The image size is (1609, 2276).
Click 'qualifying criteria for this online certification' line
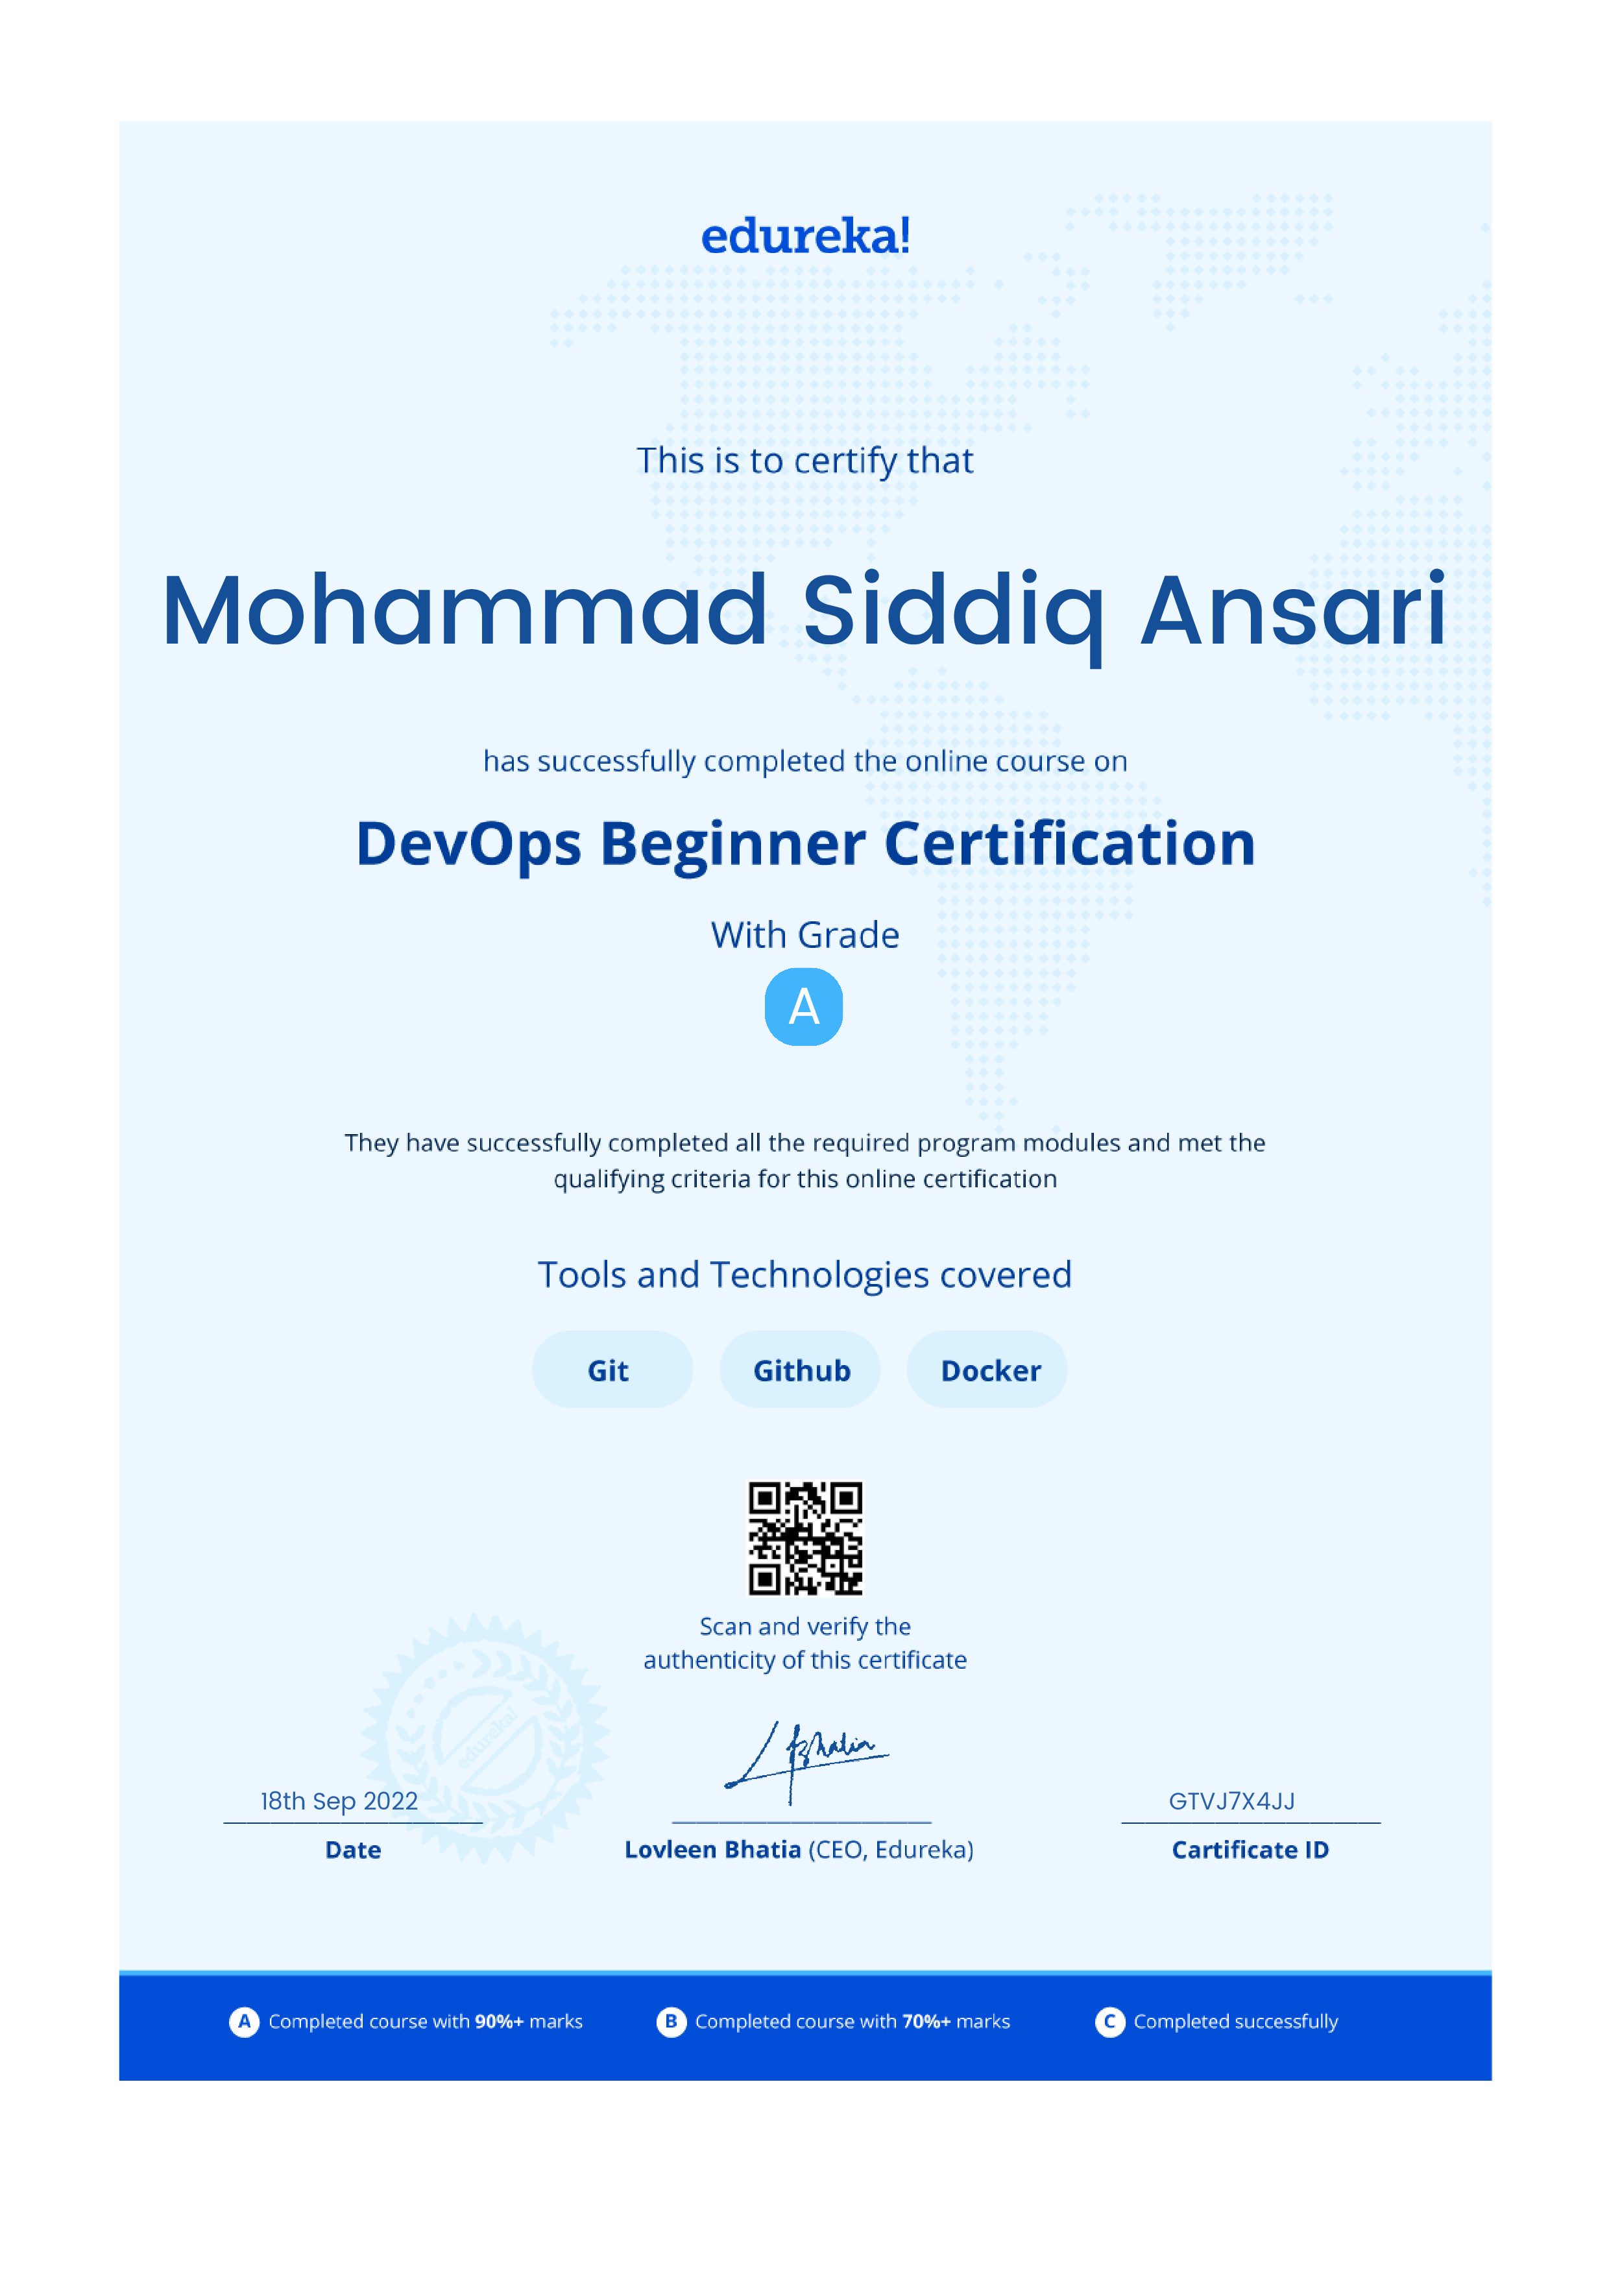[x=805, y=1179]
